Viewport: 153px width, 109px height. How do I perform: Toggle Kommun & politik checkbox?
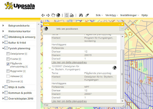6,93
